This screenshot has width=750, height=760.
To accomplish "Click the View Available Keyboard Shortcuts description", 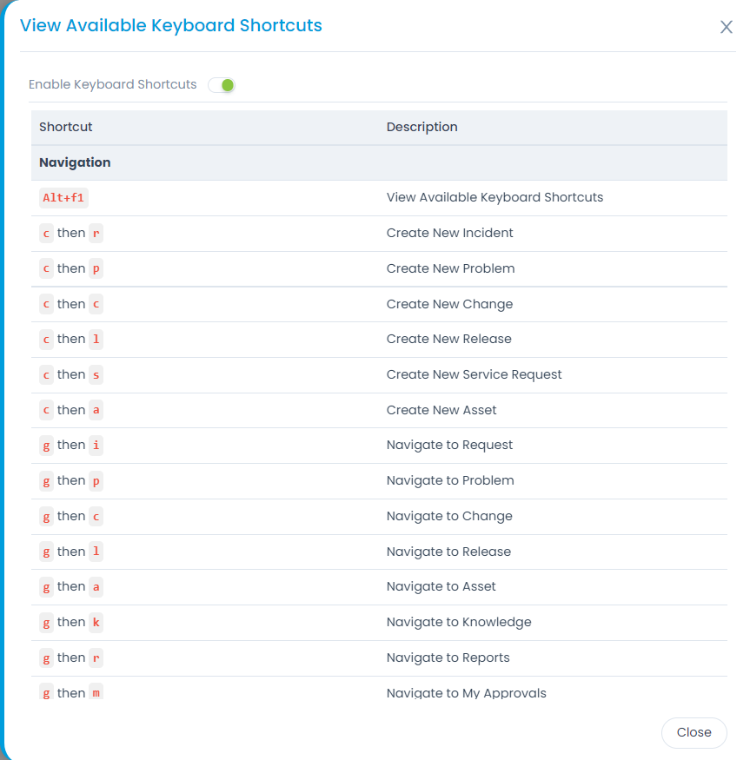I will pos(494,197).
